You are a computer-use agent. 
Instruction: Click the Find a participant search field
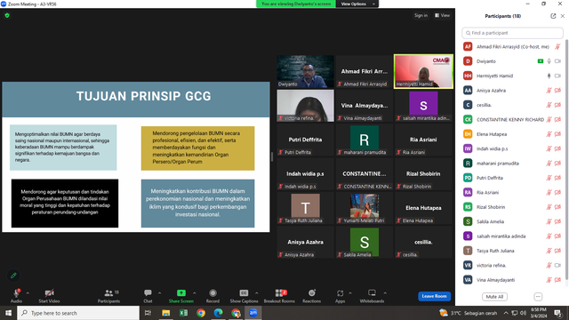click(512, 33)
